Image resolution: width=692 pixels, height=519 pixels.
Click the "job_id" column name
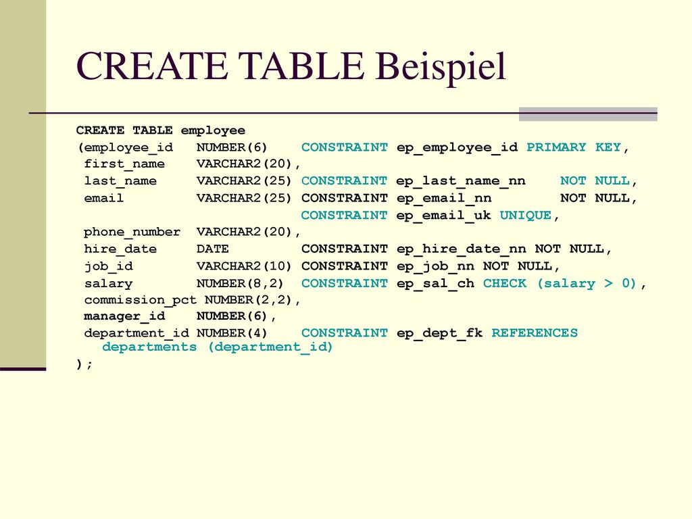pyautogui.click(x=108, y=266)
